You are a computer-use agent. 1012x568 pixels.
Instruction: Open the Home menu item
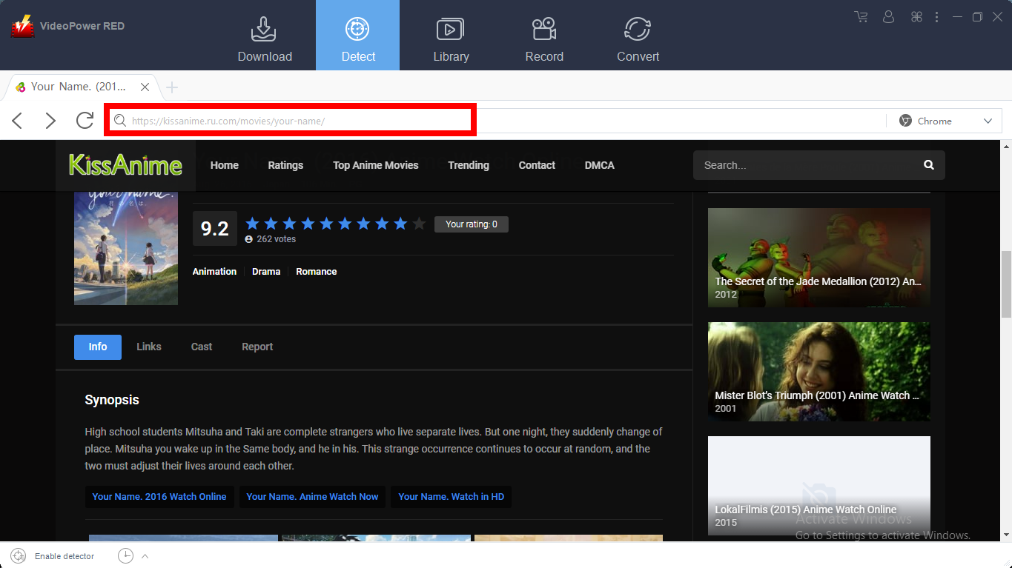225,165
